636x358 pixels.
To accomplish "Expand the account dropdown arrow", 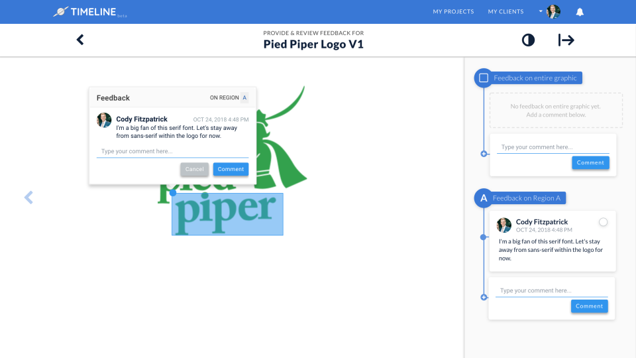I will [541, 11].
